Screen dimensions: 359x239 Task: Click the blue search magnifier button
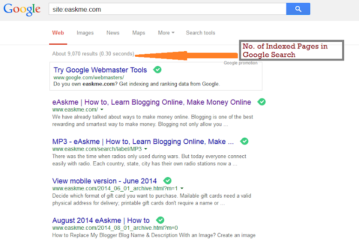(x=298, y=9)
